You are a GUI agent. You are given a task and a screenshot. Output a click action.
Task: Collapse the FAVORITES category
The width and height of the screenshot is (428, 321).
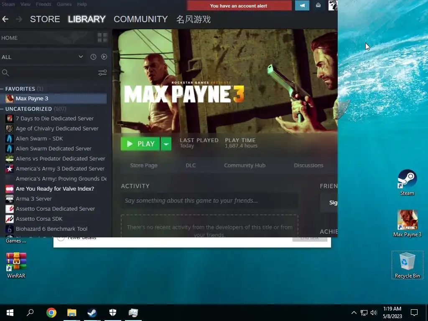click(2, 89)
